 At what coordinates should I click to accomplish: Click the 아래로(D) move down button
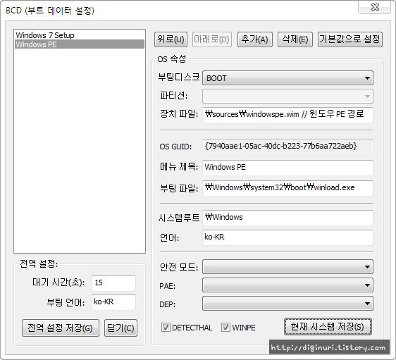[x=211, y=39]
